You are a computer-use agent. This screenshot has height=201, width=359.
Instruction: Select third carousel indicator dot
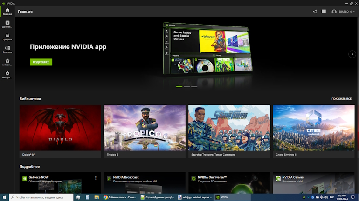click(x=194, y=87)
